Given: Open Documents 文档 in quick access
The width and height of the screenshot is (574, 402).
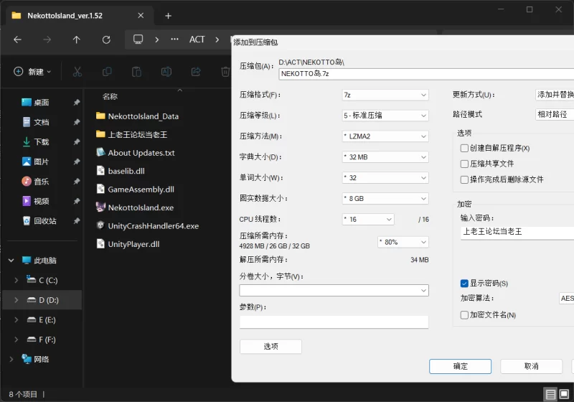Looking at the screenshot, I should (42, 122).
